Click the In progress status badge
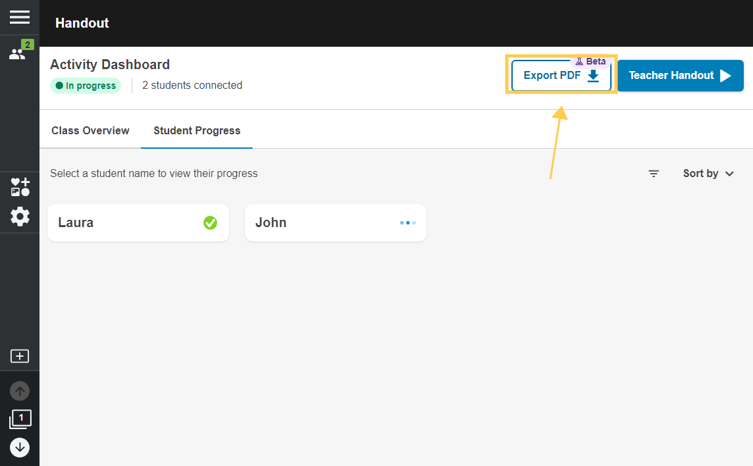Screen dimensions: 753x466 (86, 86)
